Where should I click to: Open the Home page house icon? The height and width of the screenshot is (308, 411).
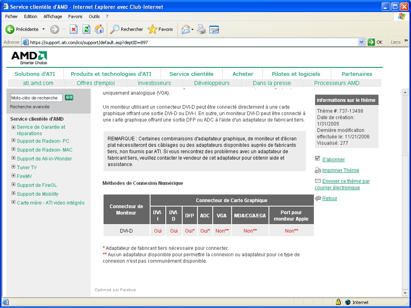tap(99, 29)
